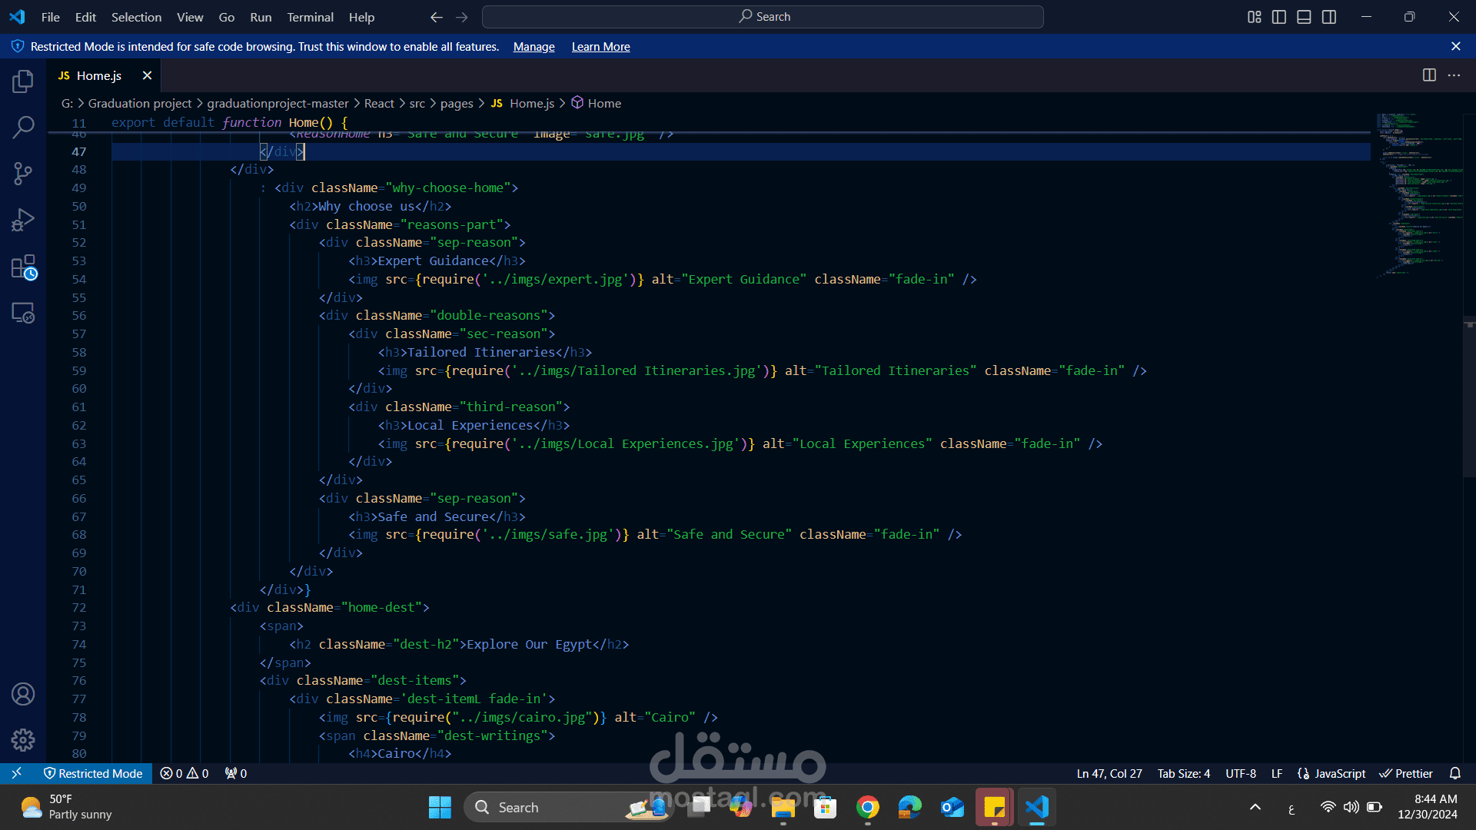Open the Extensions view

click(x=23, y=267)
